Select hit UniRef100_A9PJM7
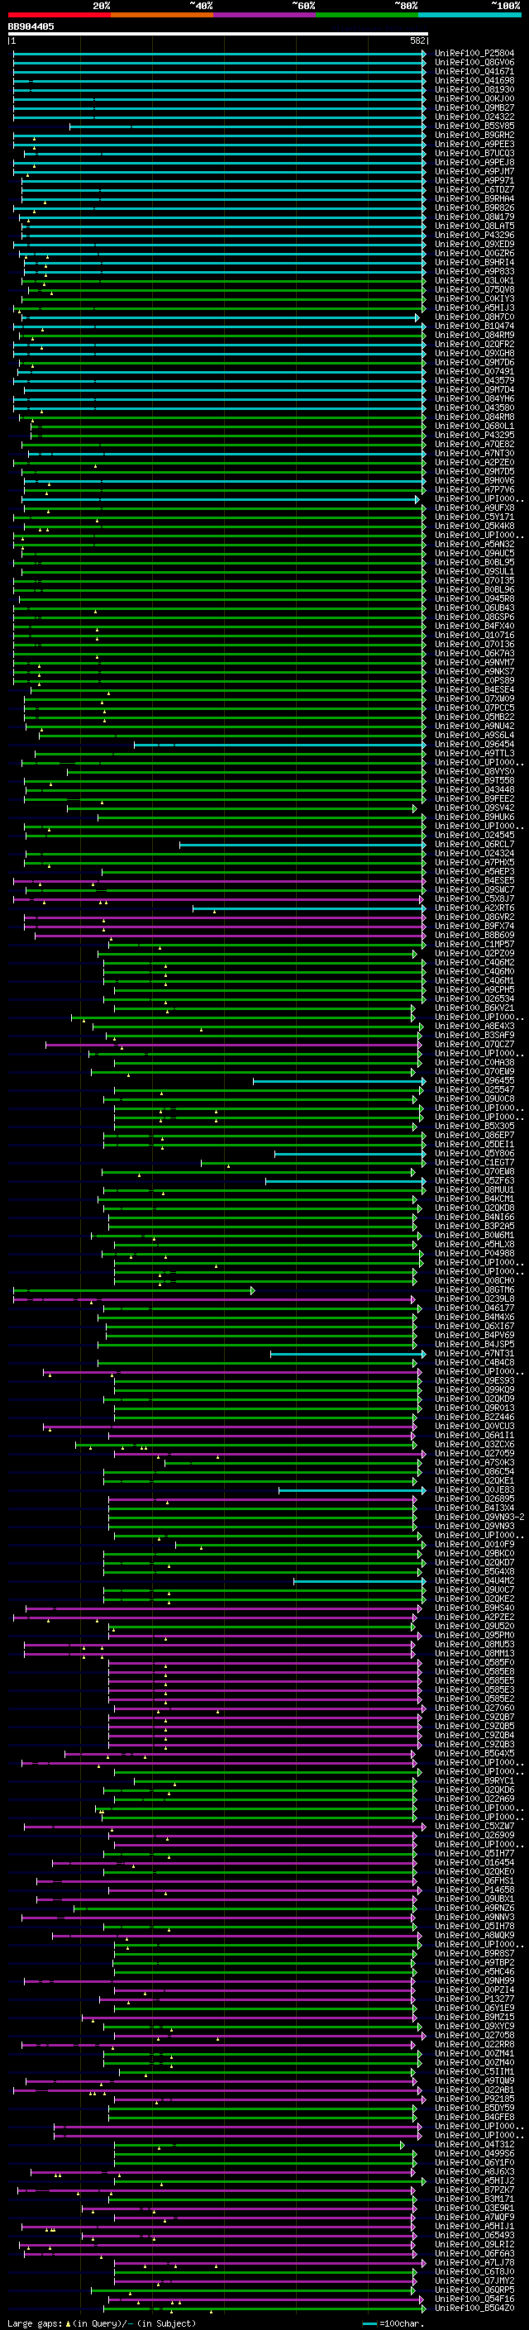This screenshot has width=529, height=2330. click(x=474, y=171)
